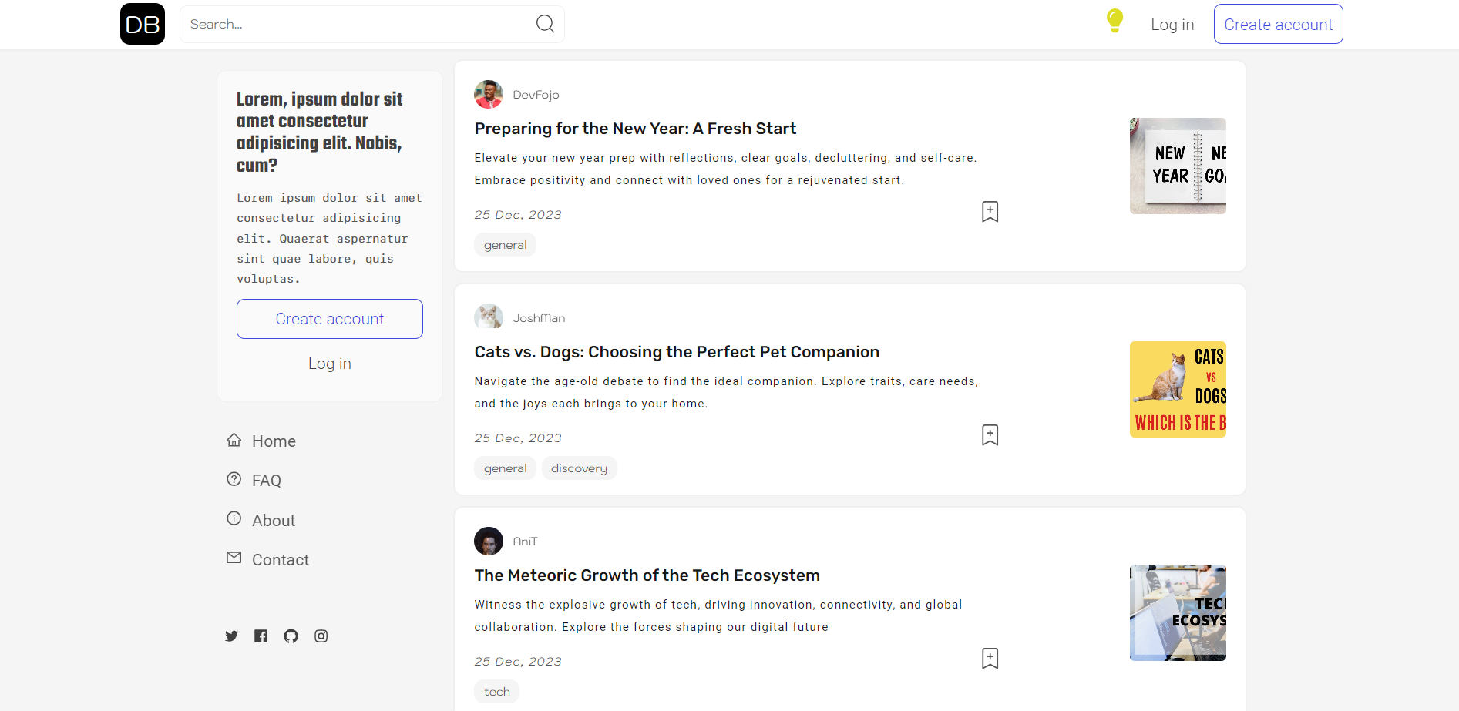
Task: Toggle the lightbulb theme switch
Action: pos(1114,21)
